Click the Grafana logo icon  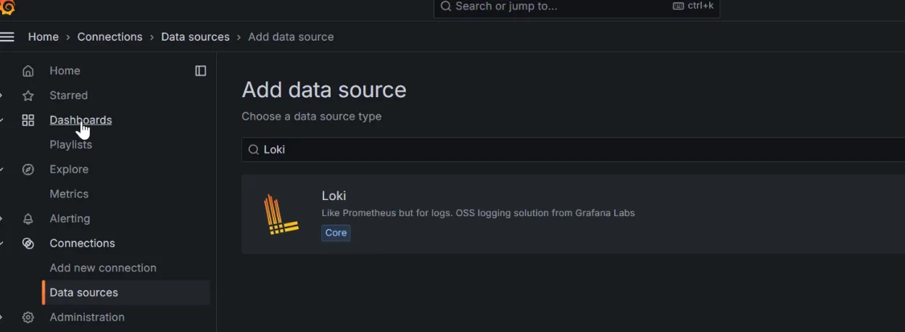7,7
